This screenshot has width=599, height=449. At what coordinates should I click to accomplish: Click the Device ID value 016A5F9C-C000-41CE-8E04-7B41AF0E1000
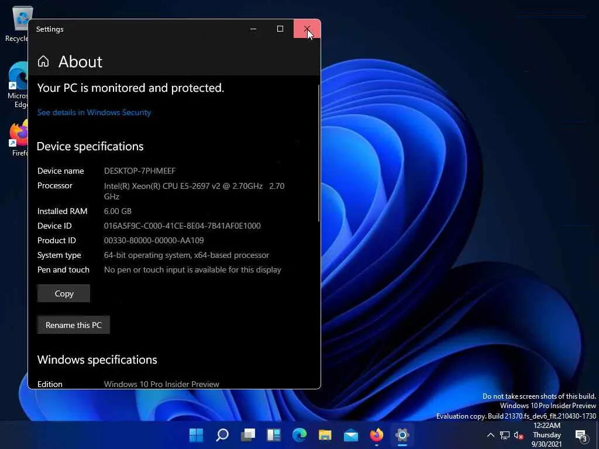[x=183, y=226]
